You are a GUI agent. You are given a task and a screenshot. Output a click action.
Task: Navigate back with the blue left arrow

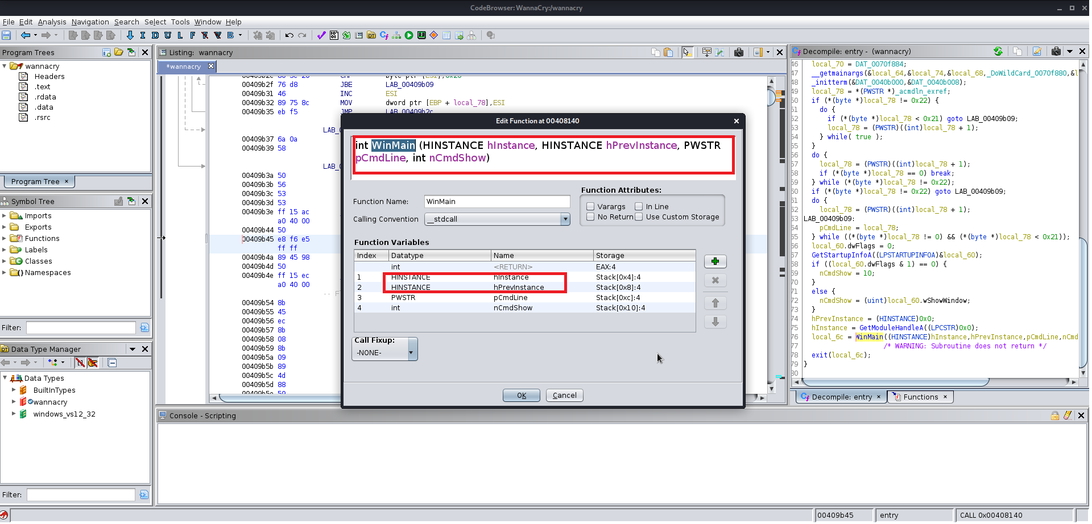(26, 35)
